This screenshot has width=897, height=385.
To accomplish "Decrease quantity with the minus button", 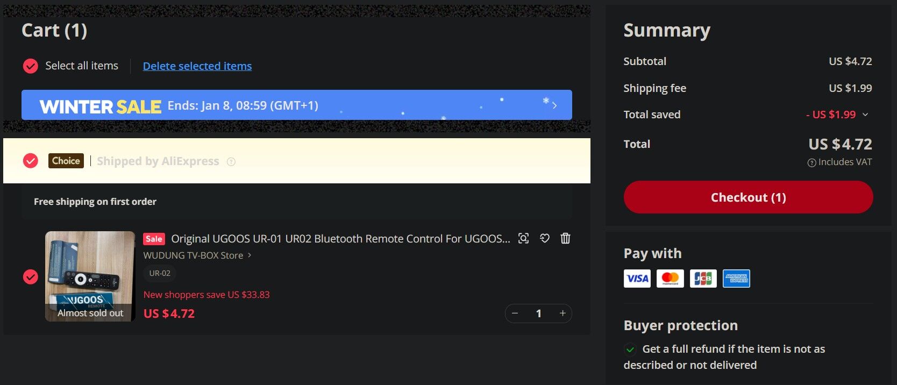I will (515, 313).
